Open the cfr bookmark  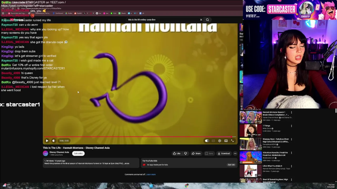(142, 13)
